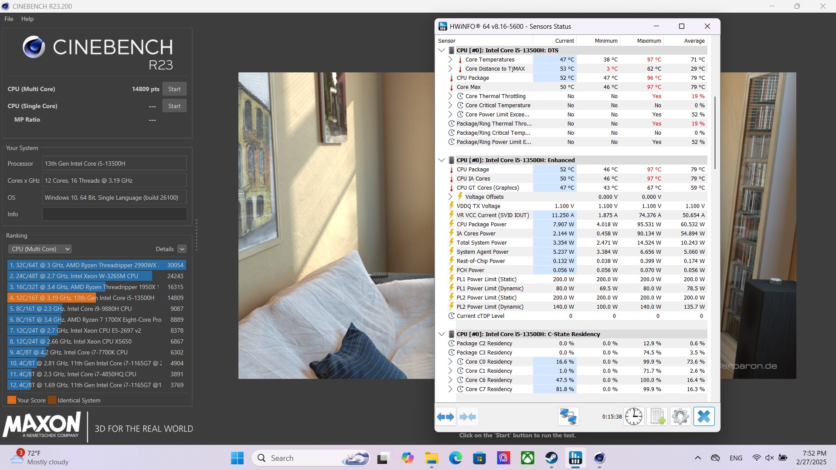Click the Cinebench rendered room image
The width and height of the screenshot is (836, 470).
(336, 225)
